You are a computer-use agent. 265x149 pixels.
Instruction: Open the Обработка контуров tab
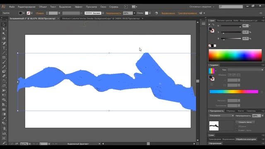tap(246, 139)
